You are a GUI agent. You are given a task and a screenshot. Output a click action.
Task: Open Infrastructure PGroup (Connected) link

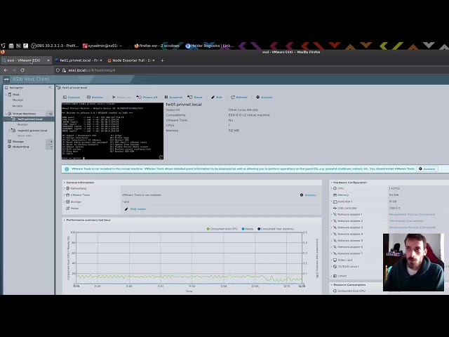point(412,227)
